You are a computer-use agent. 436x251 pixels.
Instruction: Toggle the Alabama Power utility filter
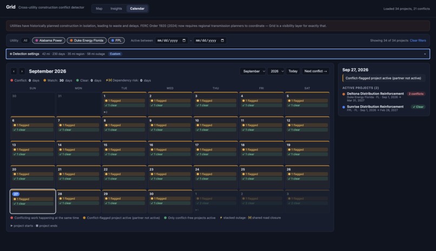[49, 41]
